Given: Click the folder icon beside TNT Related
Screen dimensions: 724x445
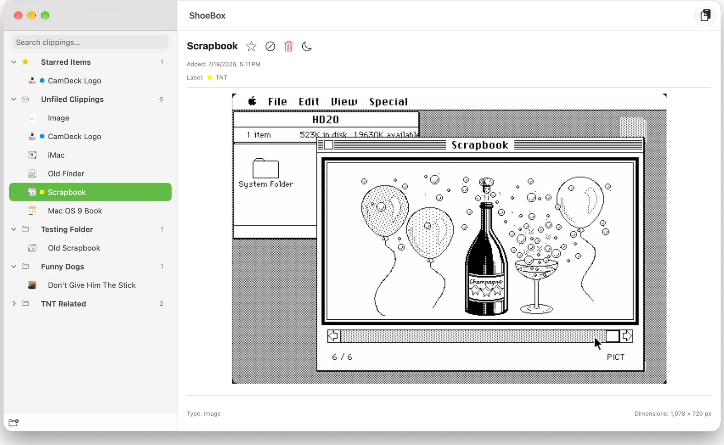Looking at the screenshot, I should pos(25,303).
